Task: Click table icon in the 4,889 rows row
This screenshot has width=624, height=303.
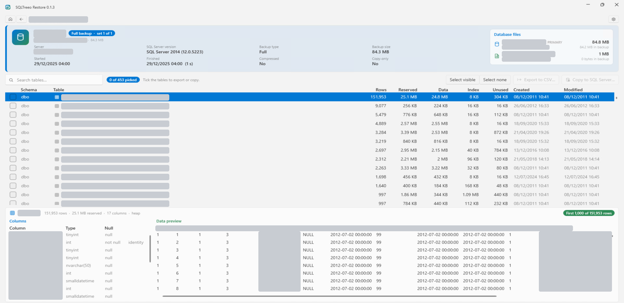Action: tap(57, 124)
